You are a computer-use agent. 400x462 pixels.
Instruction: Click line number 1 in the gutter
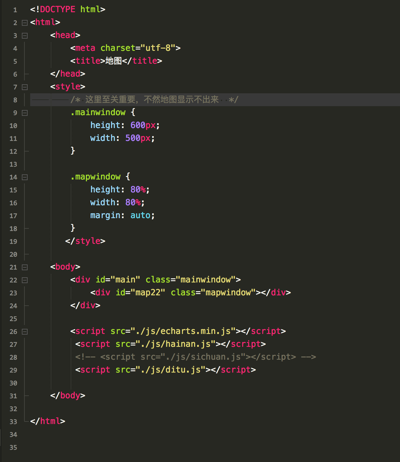[15, 10]
